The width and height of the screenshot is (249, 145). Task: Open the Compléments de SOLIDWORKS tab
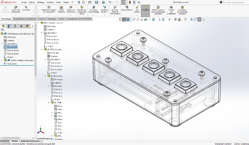pyautogui.click(x=79, y=19)
